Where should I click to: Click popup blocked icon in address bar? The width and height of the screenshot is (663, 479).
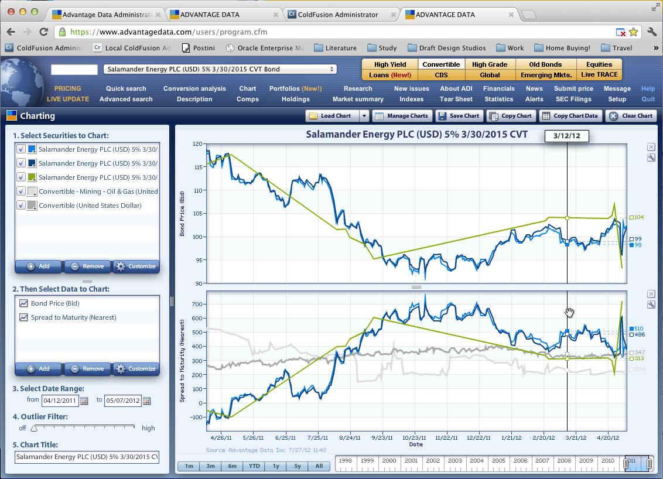[620, 32]
